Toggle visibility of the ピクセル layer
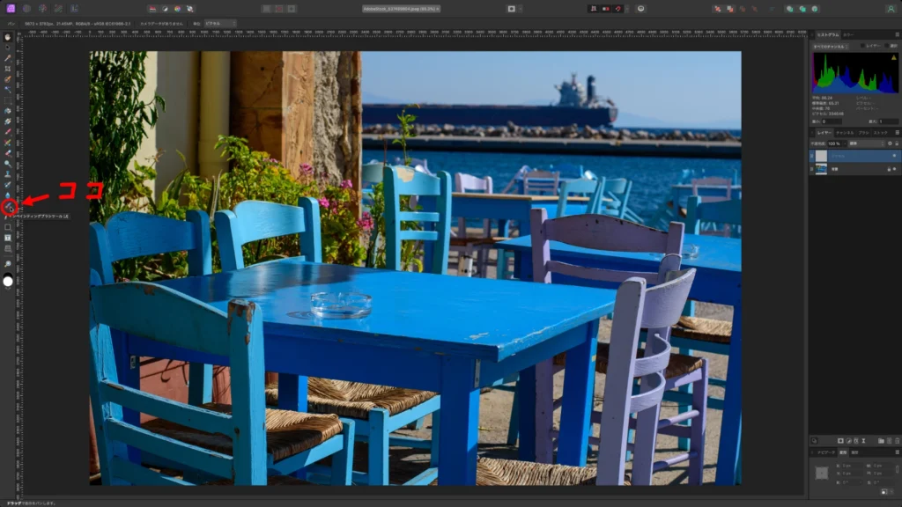Image resolution: width=902 pixels, height=507 pixels. [894, 155]
